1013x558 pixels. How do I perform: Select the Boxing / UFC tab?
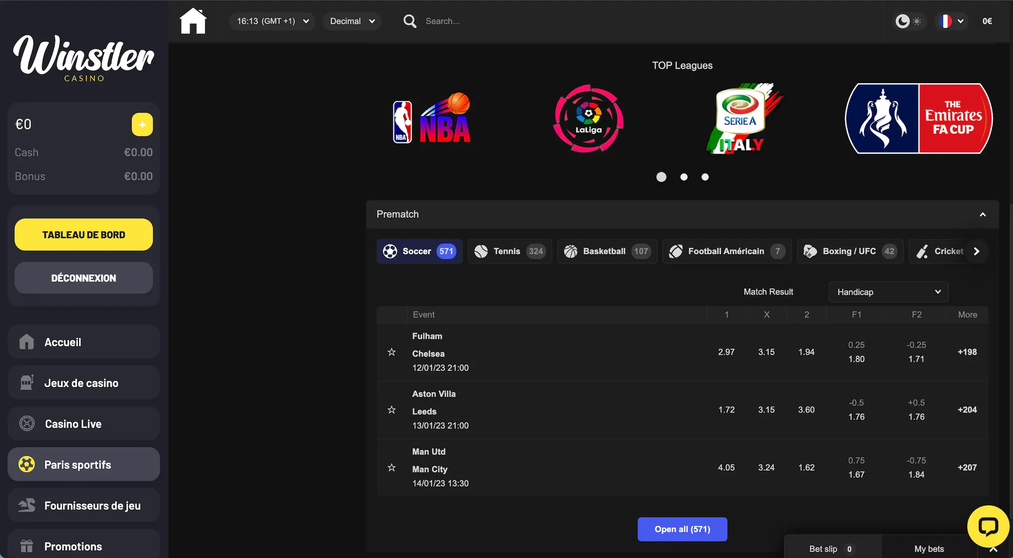point(850,252)
